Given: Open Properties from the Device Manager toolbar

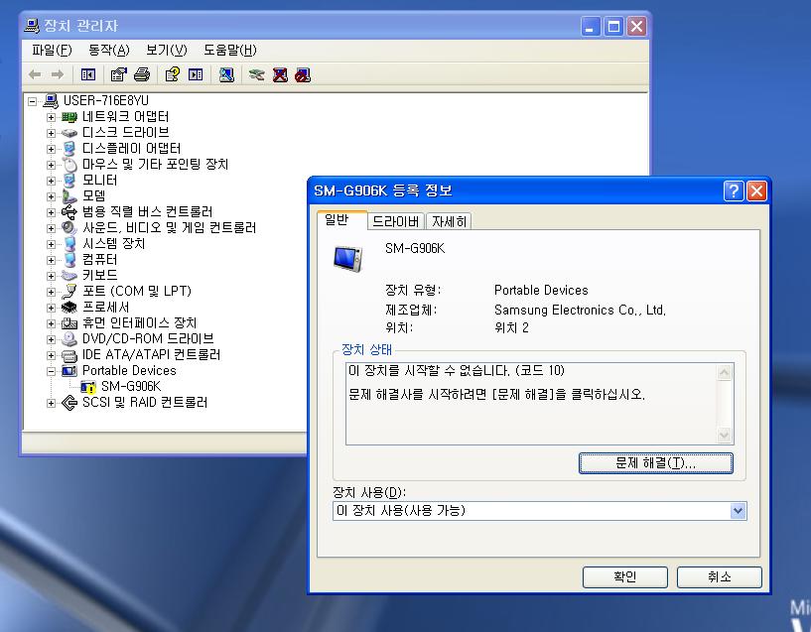Looking at the screenshot, I should click(118, 75).
